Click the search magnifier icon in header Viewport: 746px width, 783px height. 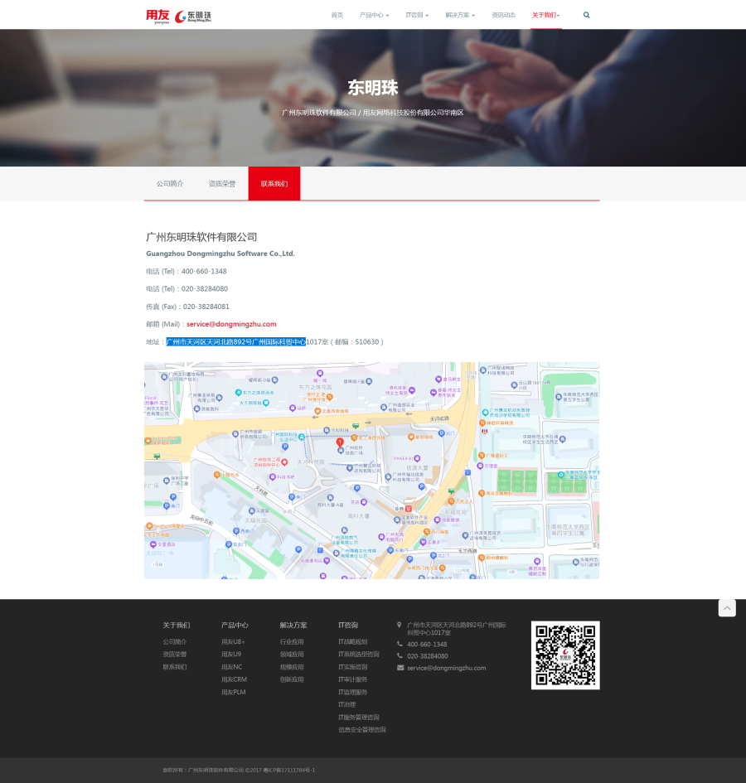click(x=587, y=15)
